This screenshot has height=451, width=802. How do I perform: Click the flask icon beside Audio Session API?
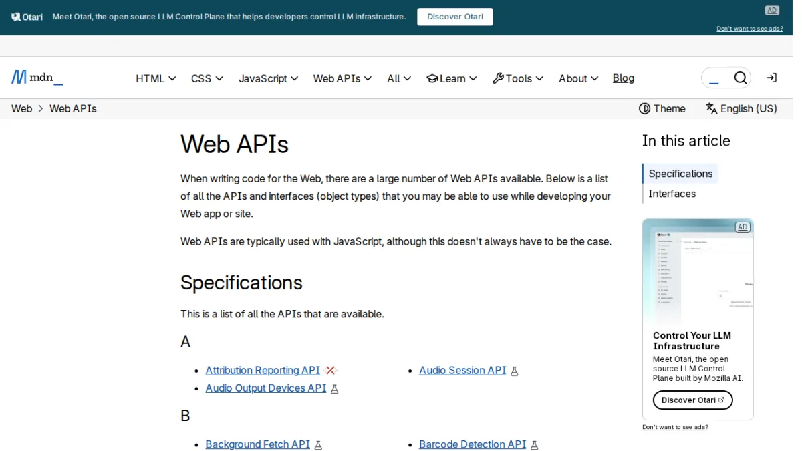point(515,371)
